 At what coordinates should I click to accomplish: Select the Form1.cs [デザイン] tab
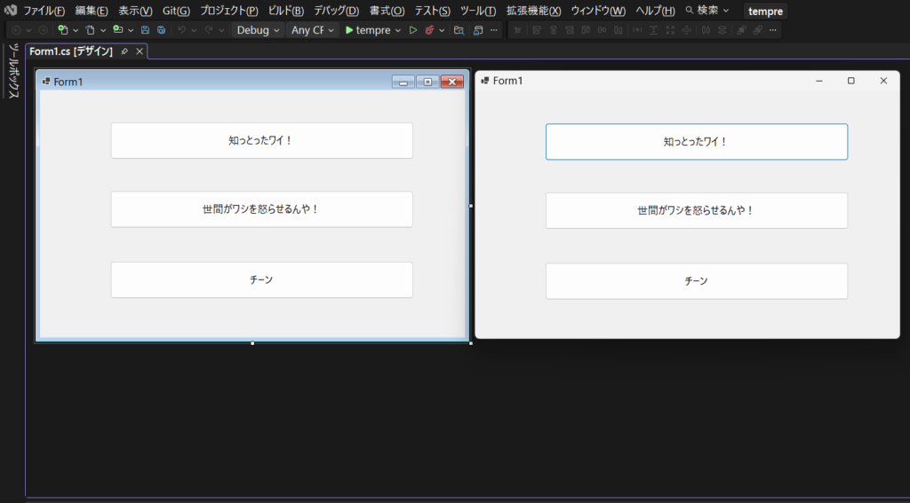[71, 51]
